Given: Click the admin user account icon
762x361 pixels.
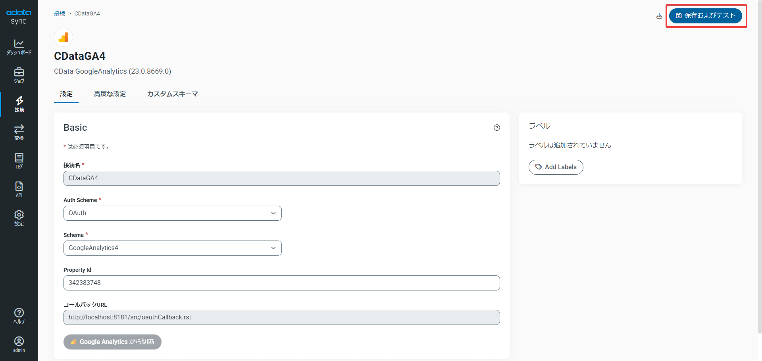Looking at the screenshot, I should tap(19, 344).
